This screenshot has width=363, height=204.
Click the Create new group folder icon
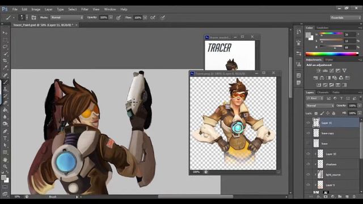pyautogui.click(x=340, y=197)
